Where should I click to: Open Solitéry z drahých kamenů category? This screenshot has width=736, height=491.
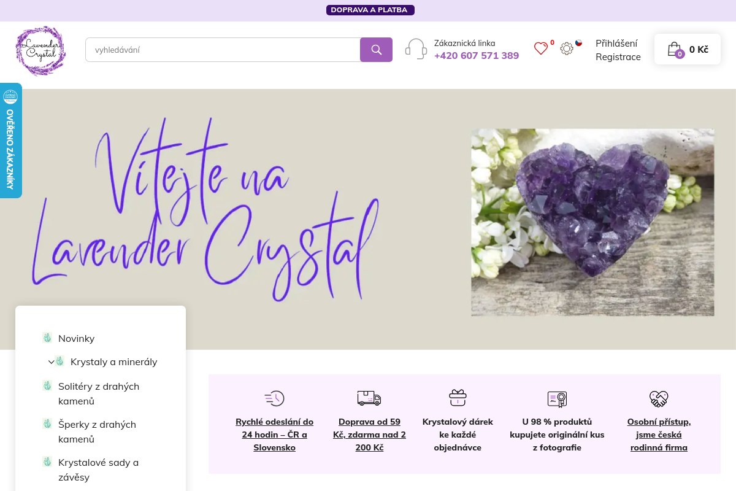pos(99,393)
